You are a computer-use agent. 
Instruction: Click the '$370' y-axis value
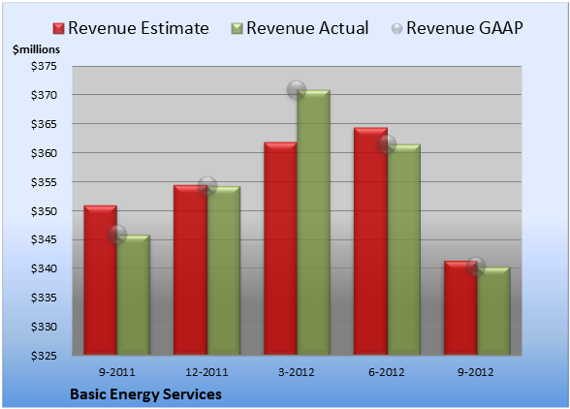point(44,95)
